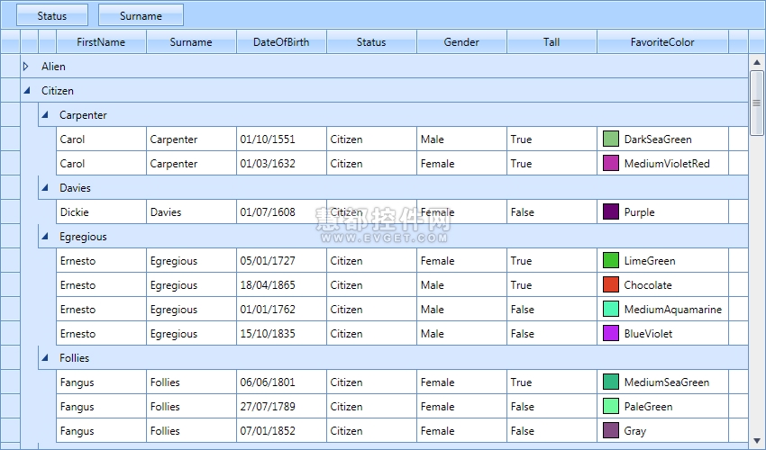Select the cell with date 15/10/1835

click(x=281, y=334)
